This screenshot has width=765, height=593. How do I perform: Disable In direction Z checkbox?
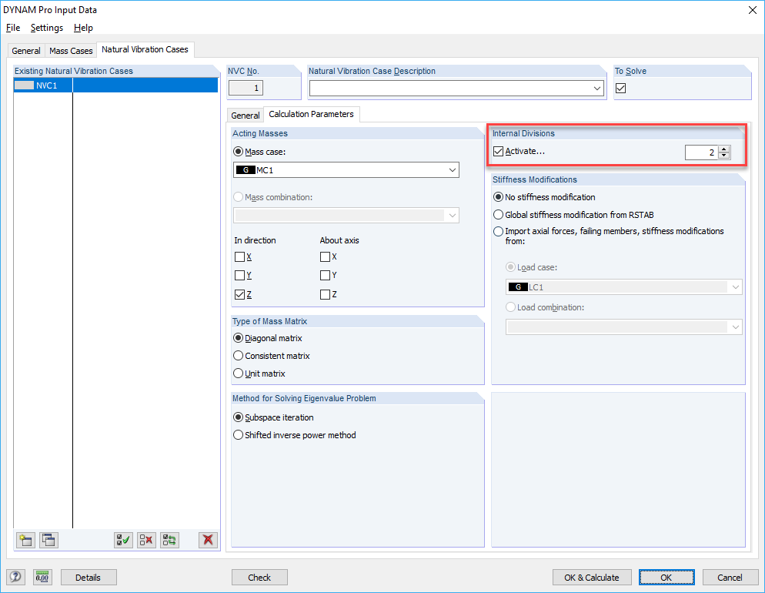(239, 294)
